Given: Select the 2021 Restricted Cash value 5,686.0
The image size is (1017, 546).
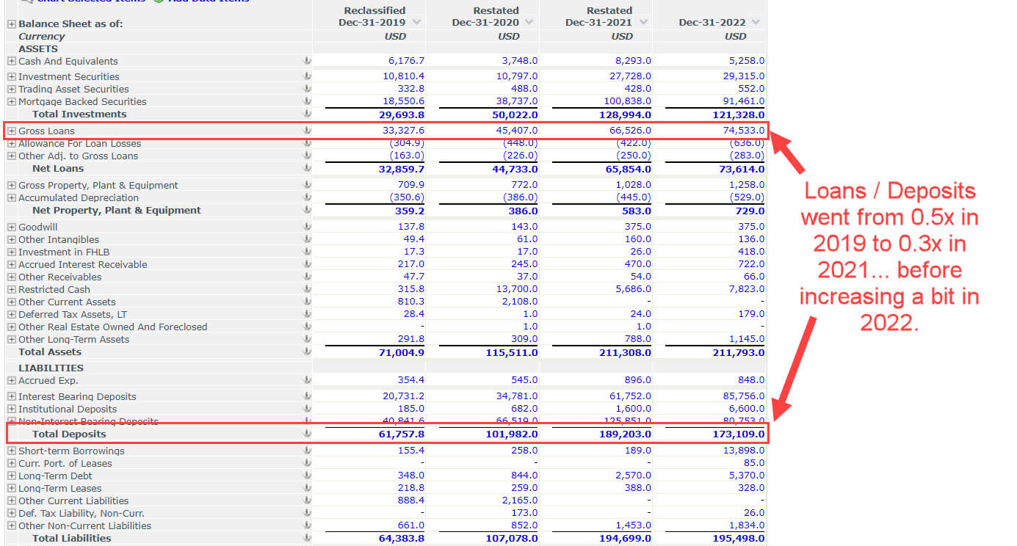Looking at the screenshot, I should click(x=634, y=289).
